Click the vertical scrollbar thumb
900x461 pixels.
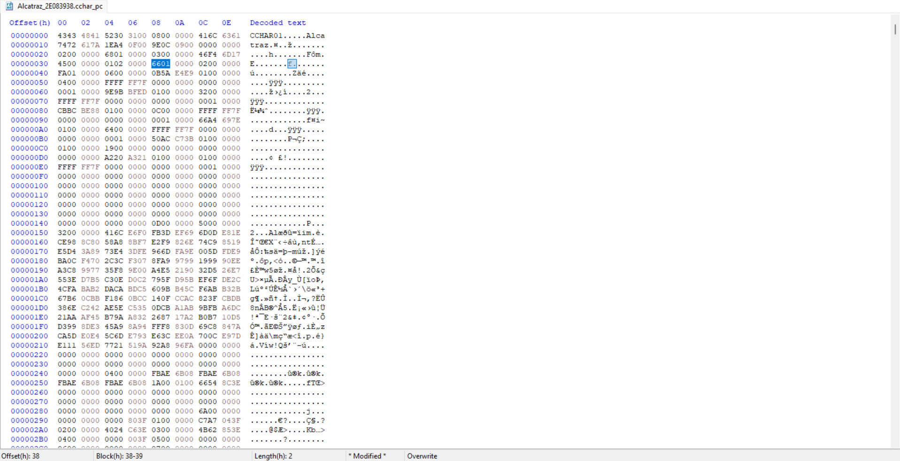coord(895,29)
